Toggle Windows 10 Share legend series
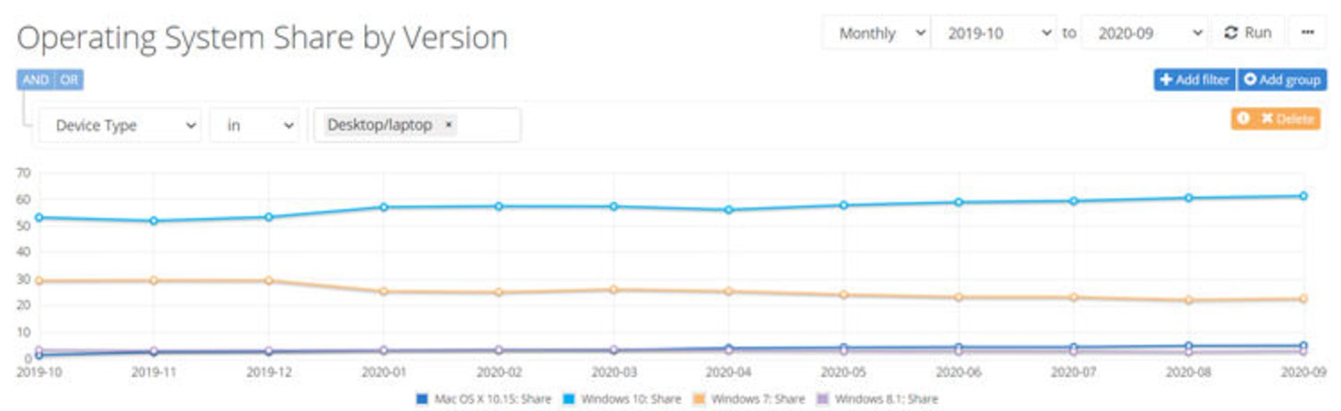The image size is (1341, 411). [x=622, y=399]
